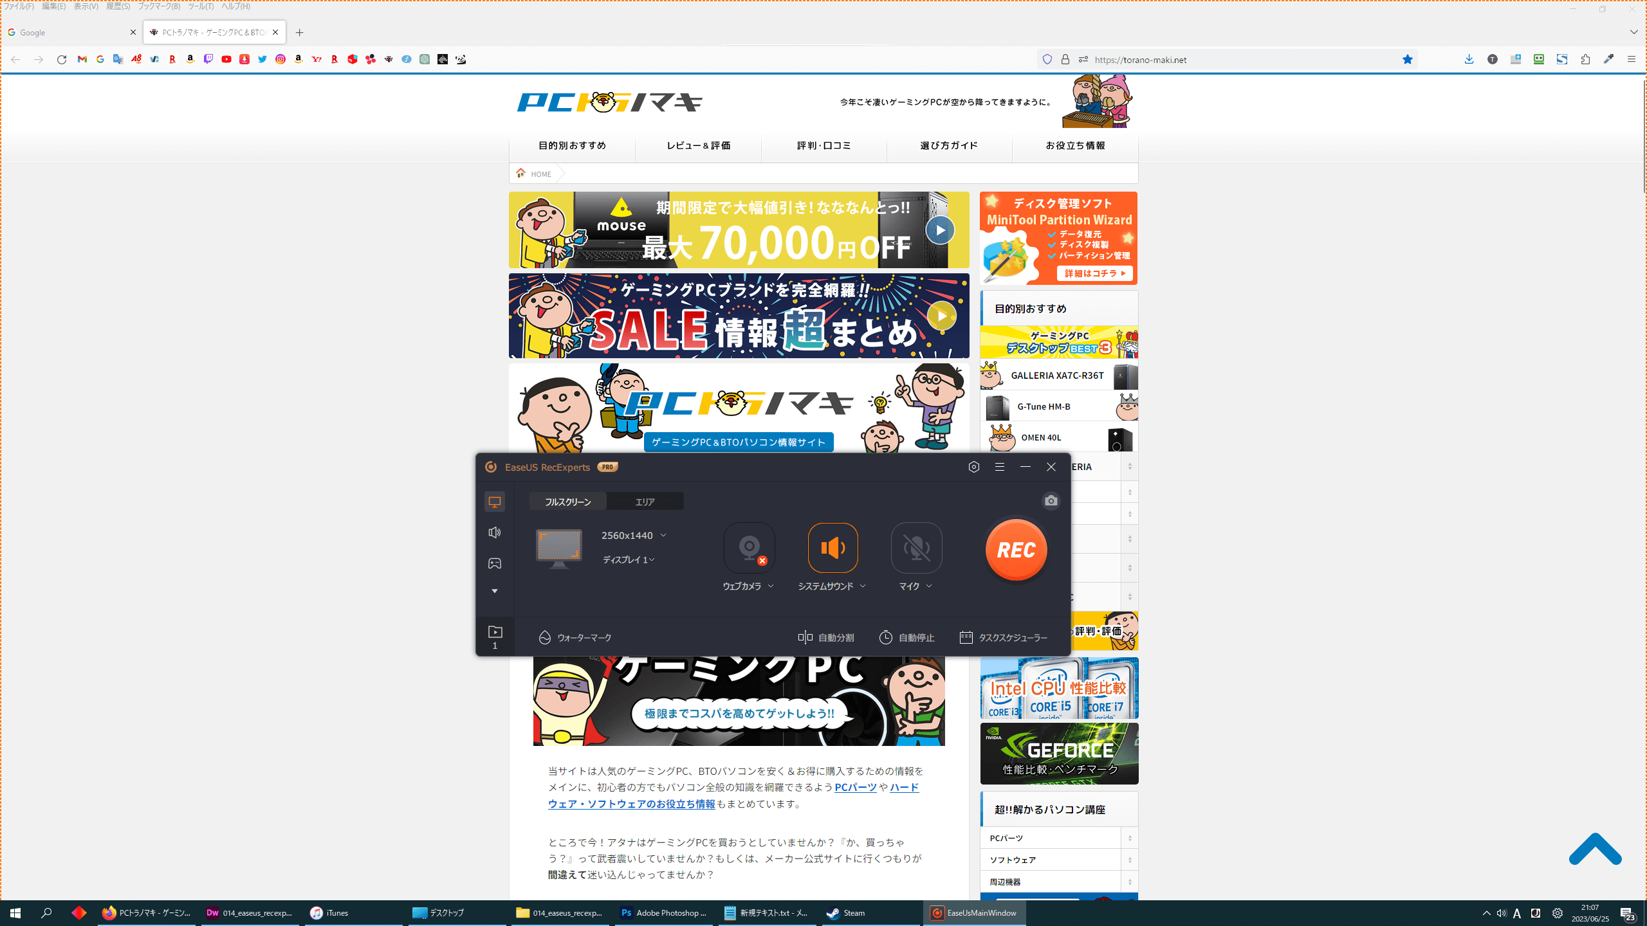Expand more modes arrow in RecExperts sidebar
The image size is (1647, 926).
494,591
